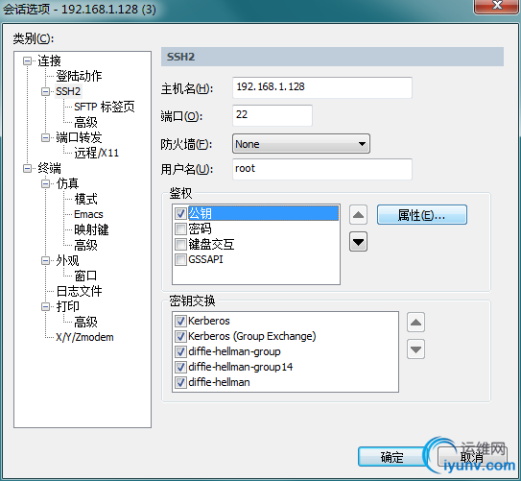Screen dimensions: 521x481
Task: Collapse the 端口转发 tree node
Action: pyautogui.click(x=45, y=137)
